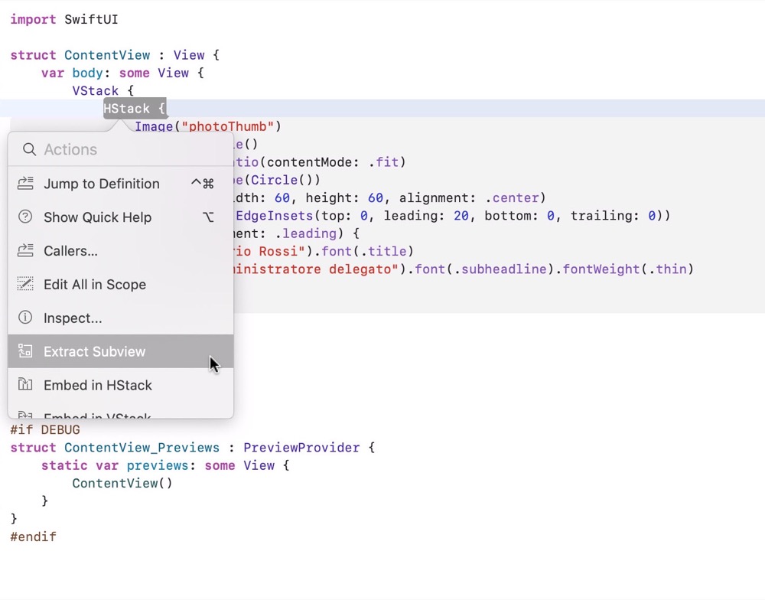Click ContentView in struct declaration
The image size is (765, 600).
pyautogui.click(x=107, y=55)
